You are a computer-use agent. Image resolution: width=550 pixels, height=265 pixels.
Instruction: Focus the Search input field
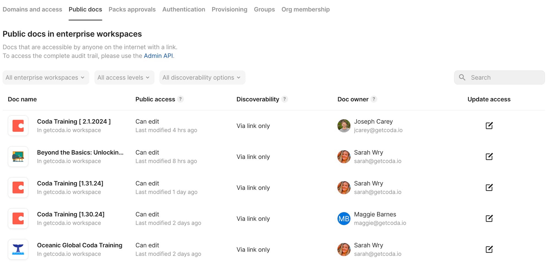[499, 78]
